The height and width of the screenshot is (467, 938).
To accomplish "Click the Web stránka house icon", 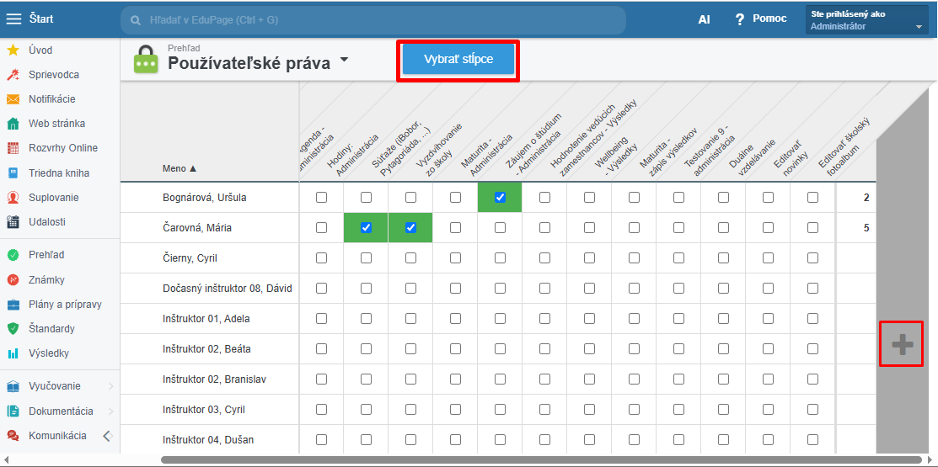I will 13,124.
